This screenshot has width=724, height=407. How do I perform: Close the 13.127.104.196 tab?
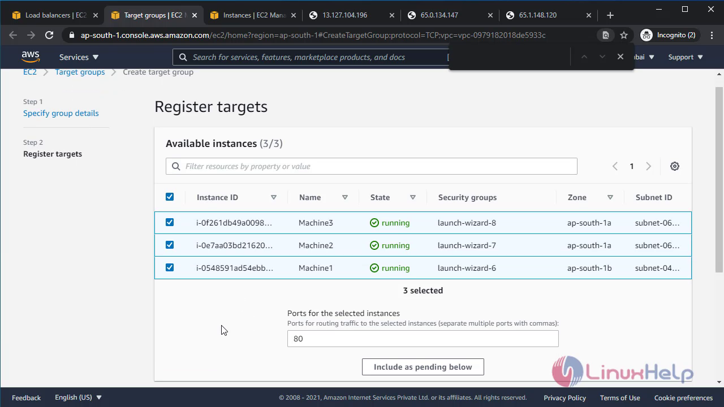(x=392, y=15)
